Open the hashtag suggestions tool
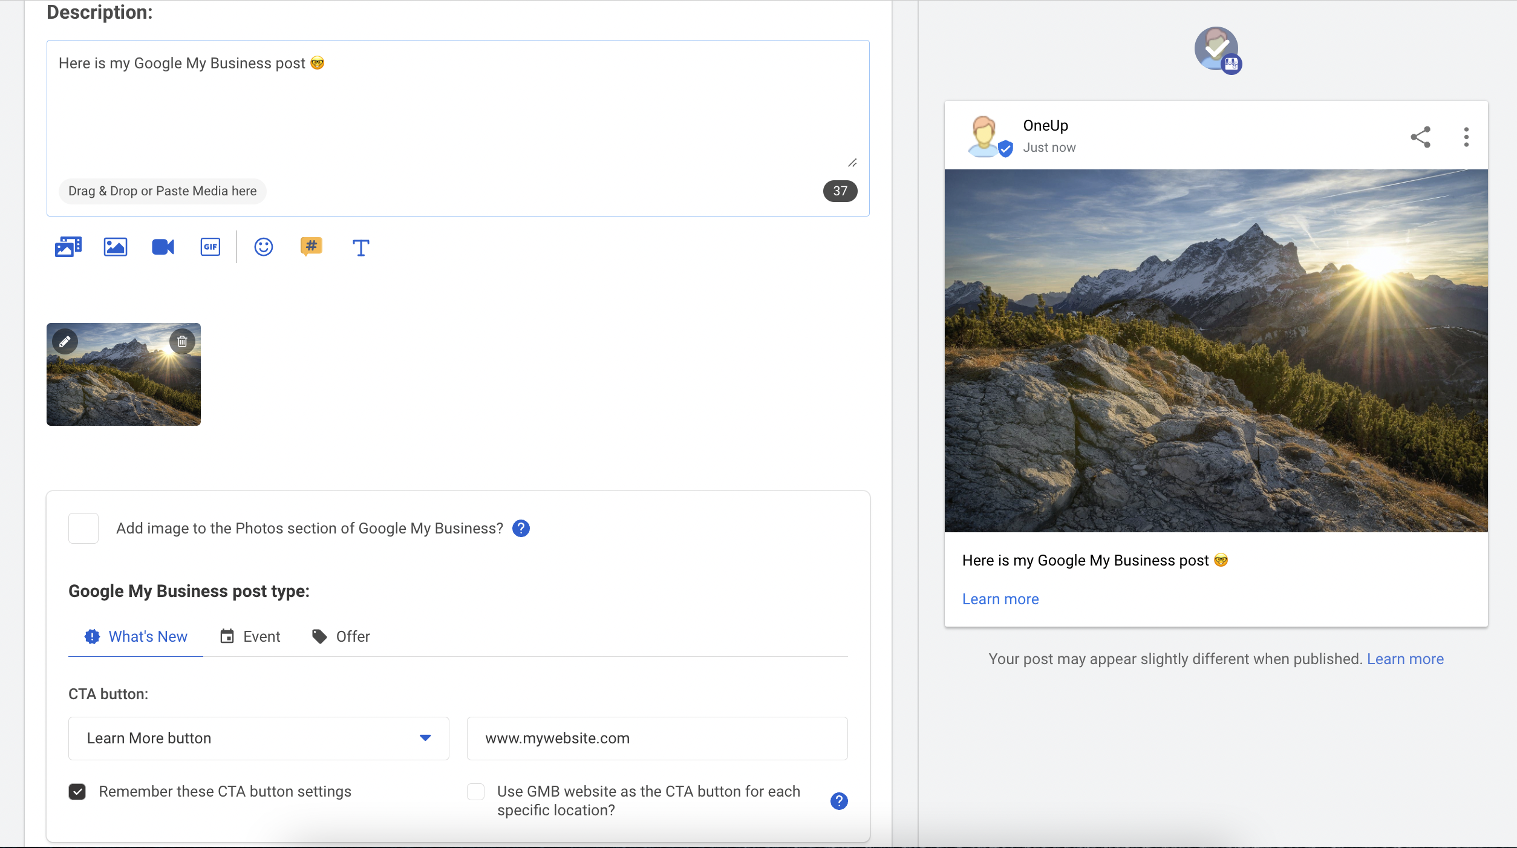Viewport: 1517px width, 848px height. [311, 246]
